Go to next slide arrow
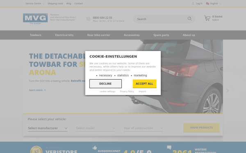Viewport: 246px width, 153px height. pyautogui.click(x=228, y=91)
